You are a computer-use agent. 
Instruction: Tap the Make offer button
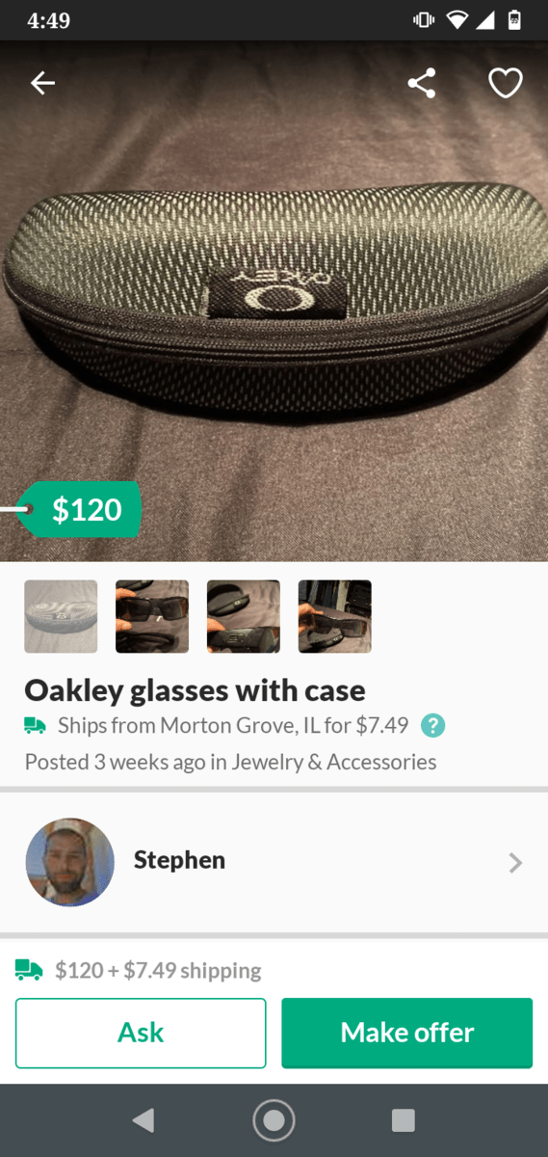(x=406, y=1033)
